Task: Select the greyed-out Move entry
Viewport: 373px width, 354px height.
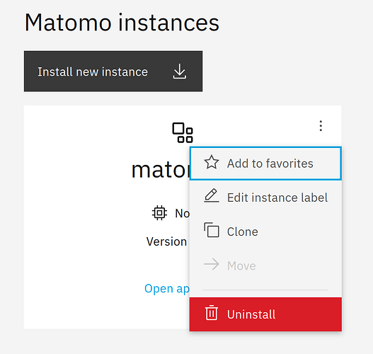Action: [x=265, y=265]
